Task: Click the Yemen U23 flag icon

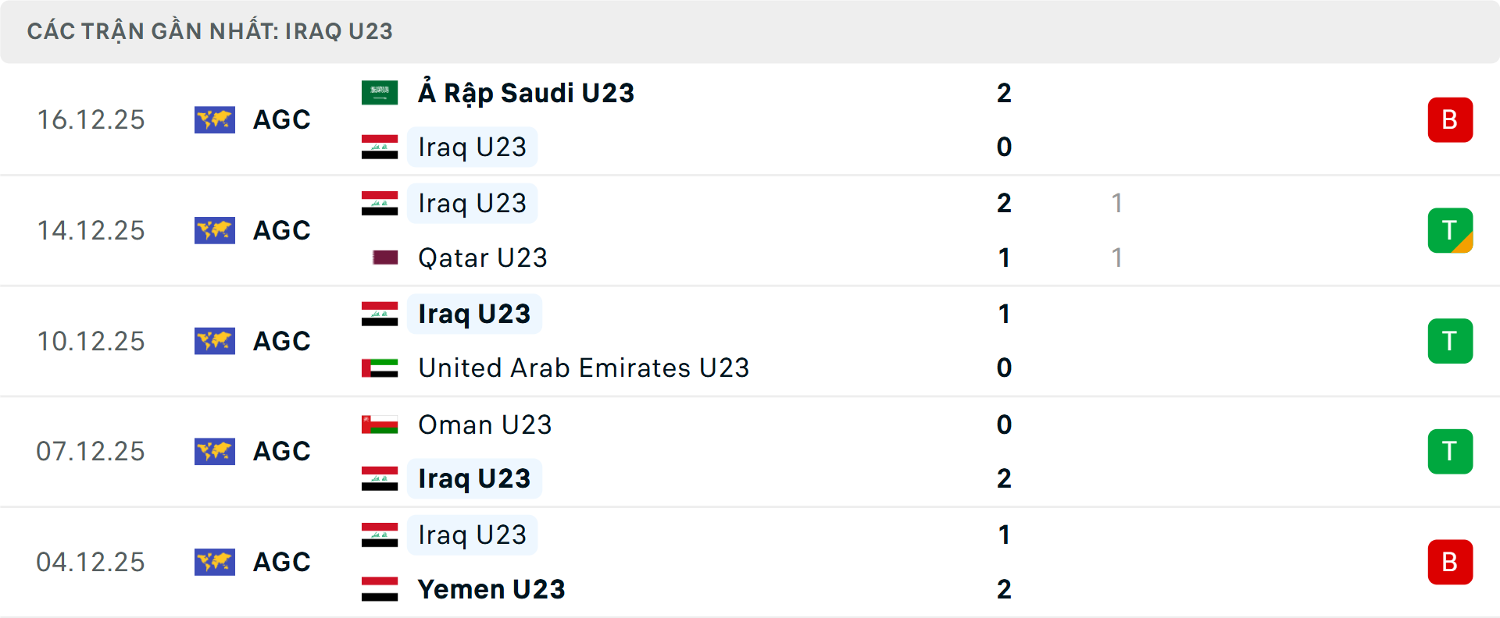Action: 379,589
